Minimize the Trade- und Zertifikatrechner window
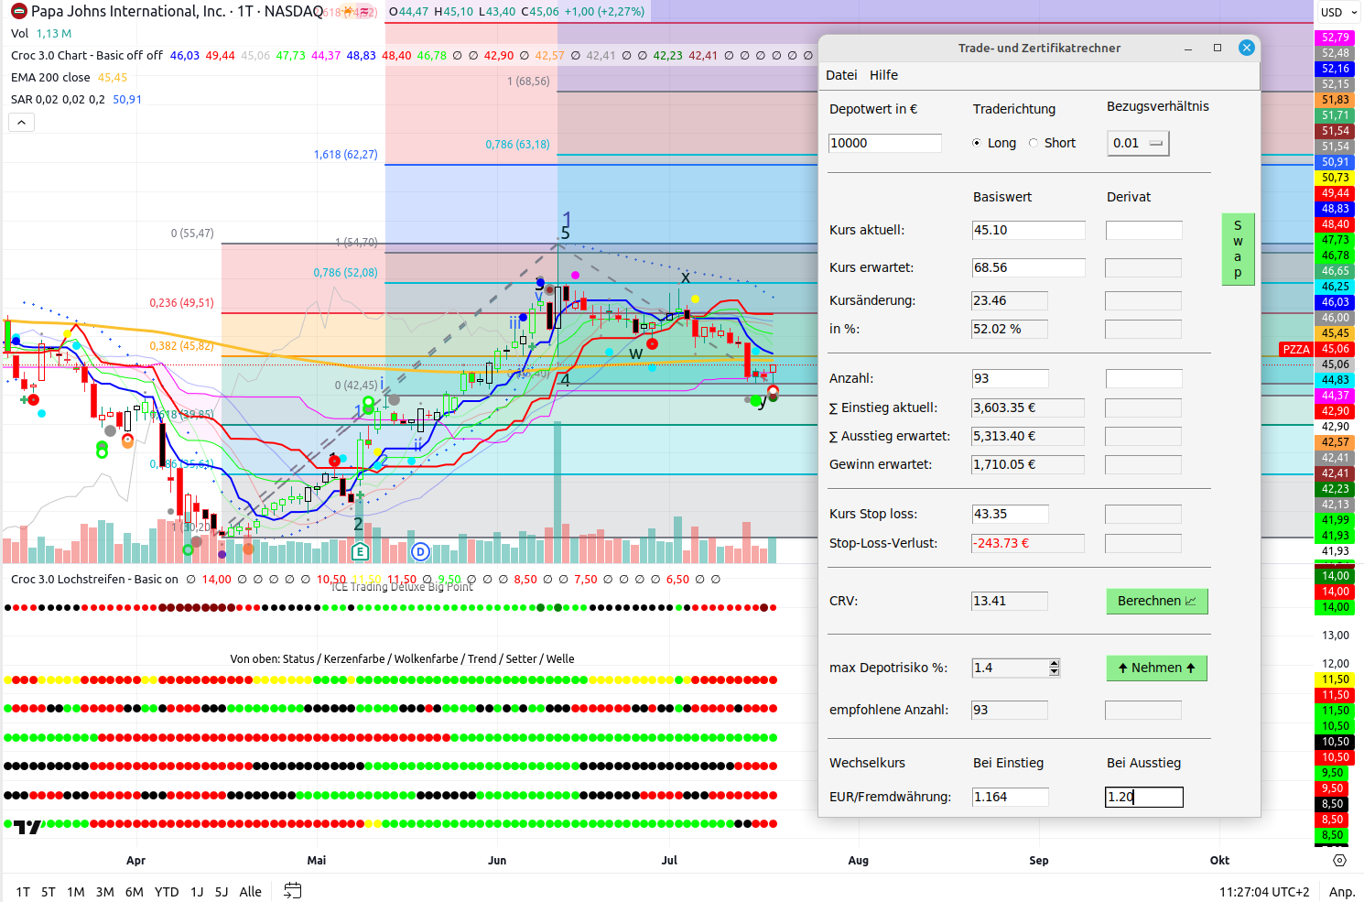This screenshot has height=902, width=1364. click(1188, 48)
